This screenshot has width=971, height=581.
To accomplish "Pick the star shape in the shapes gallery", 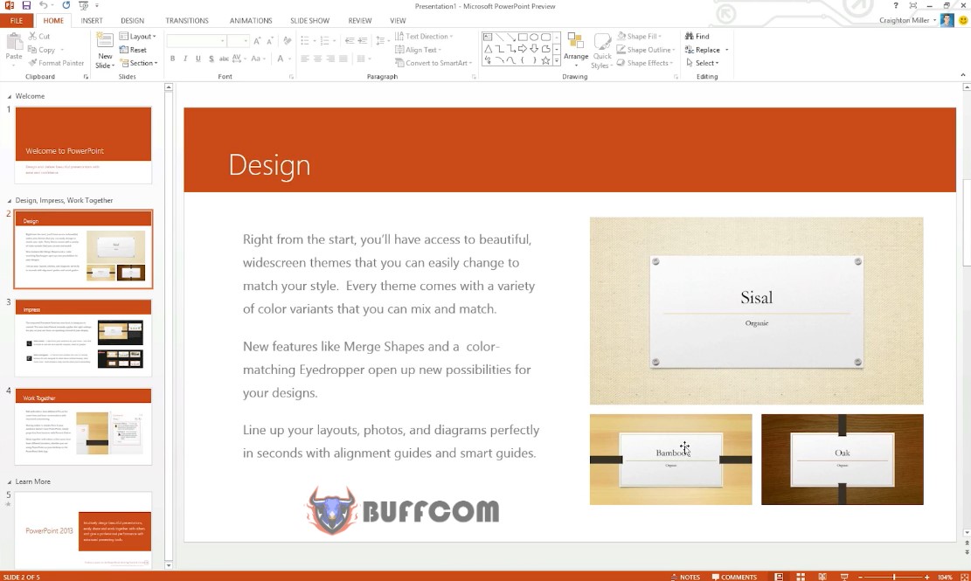I will coord(545,60).
